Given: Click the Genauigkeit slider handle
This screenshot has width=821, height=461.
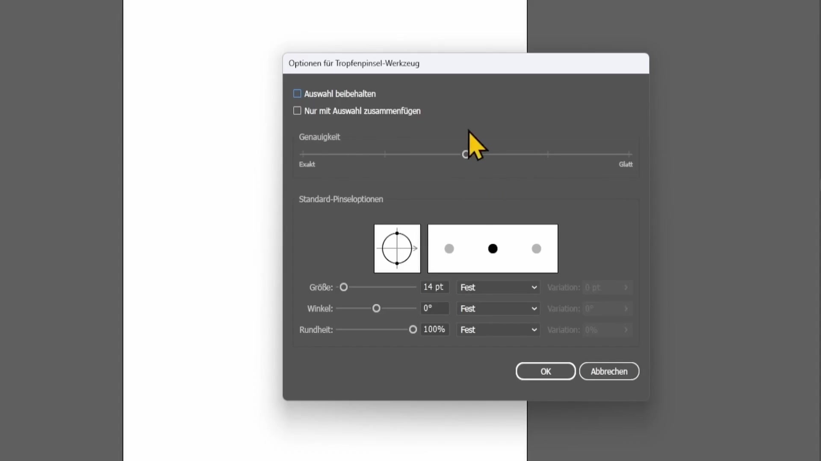Looking at the screenshot, I should coord(465,155).
